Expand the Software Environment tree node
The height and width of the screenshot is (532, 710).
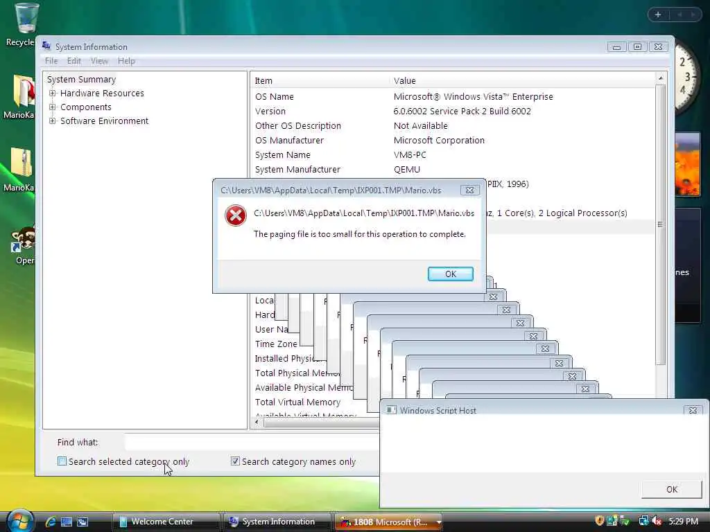click(53, 121)
